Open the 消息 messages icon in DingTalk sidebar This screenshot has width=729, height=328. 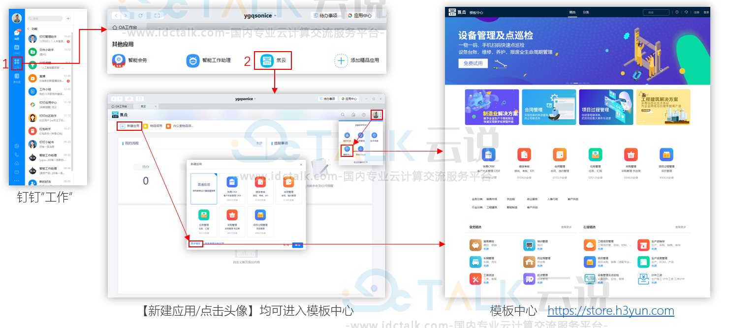coord(17,34)
